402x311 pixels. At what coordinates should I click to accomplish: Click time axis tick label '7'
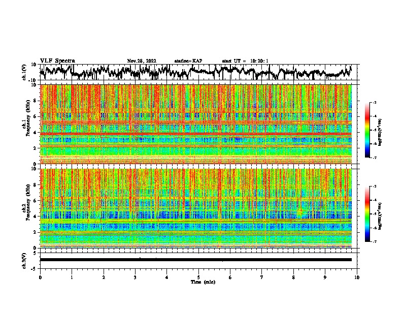[262, 277]
